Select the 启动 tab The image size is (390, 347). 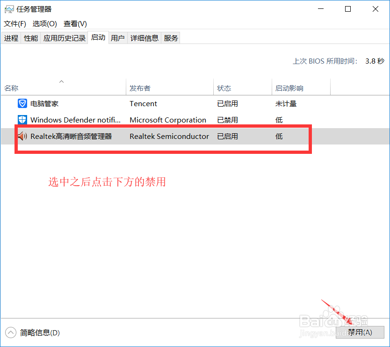[98, 37]
